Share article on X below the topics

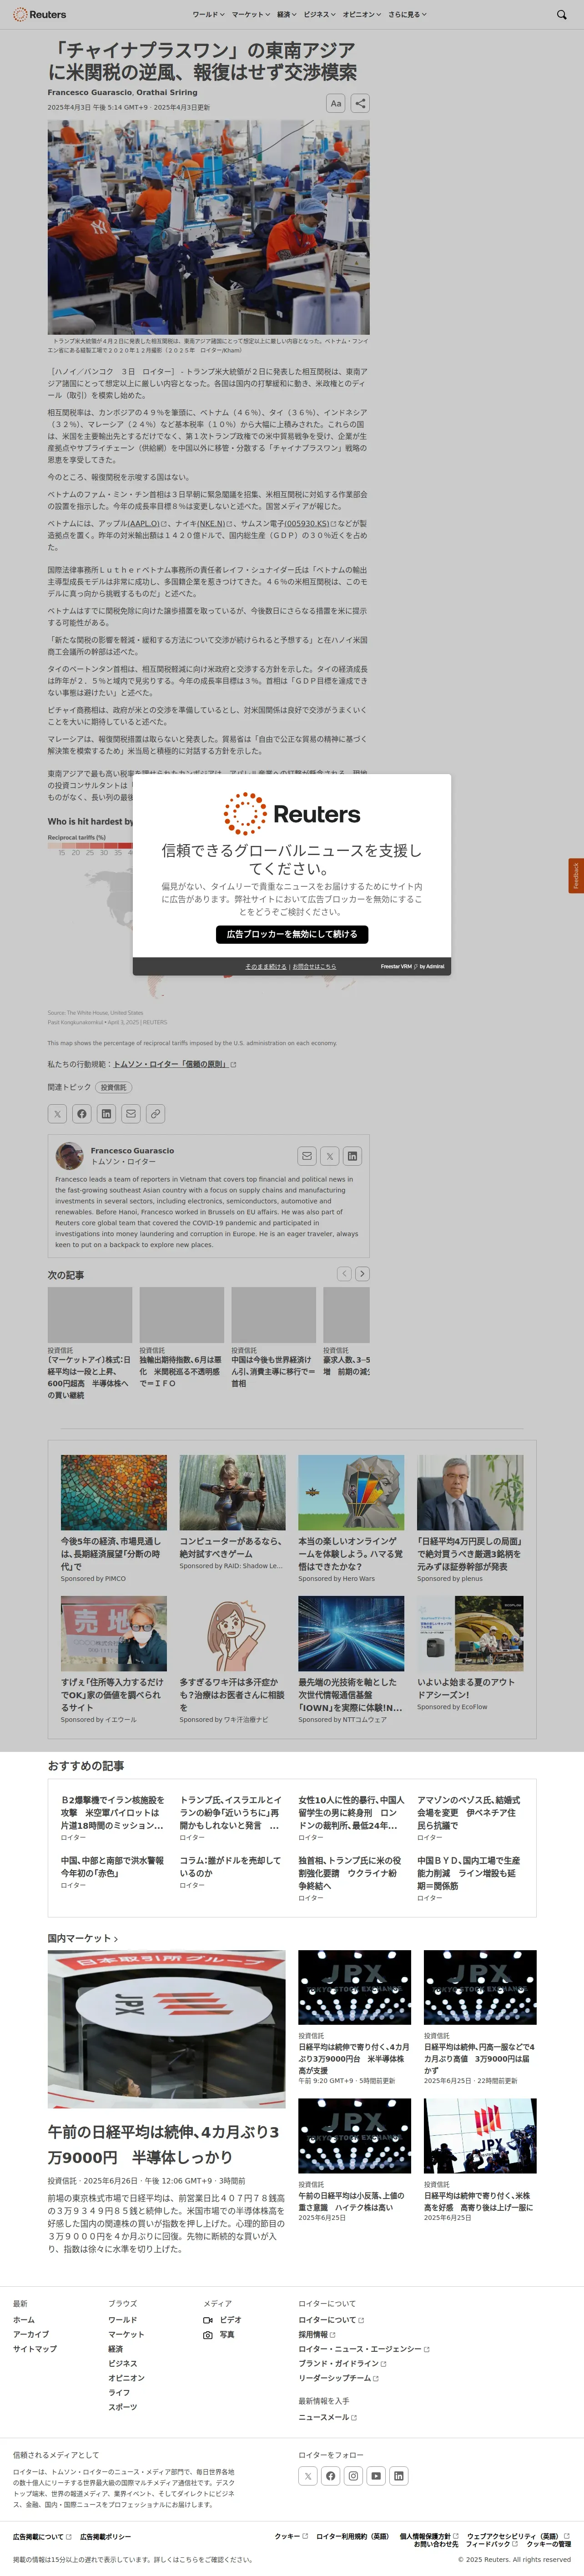click(57, 1113)
